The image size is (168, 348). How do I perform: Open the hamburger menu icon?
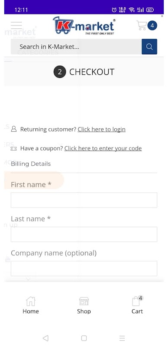tap(16, 26)
